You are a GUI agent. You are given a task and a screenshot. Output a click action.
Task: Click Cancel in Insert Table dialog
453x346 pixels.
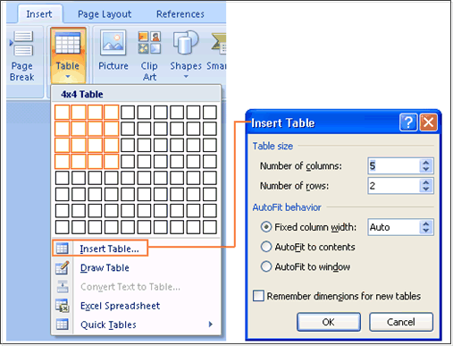[401, 322]
